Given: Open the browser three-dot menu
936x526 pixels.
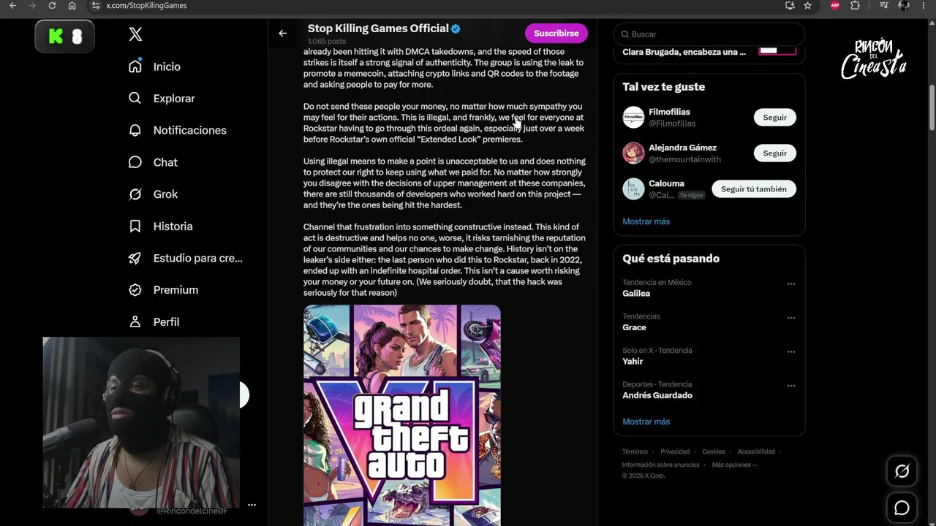Looking at the screenshot, I should (924, 5).
